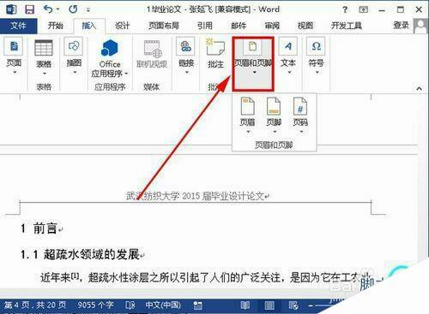Expand the 符号 dropdown arrow
429x314 pixels.
click(317, 72)
